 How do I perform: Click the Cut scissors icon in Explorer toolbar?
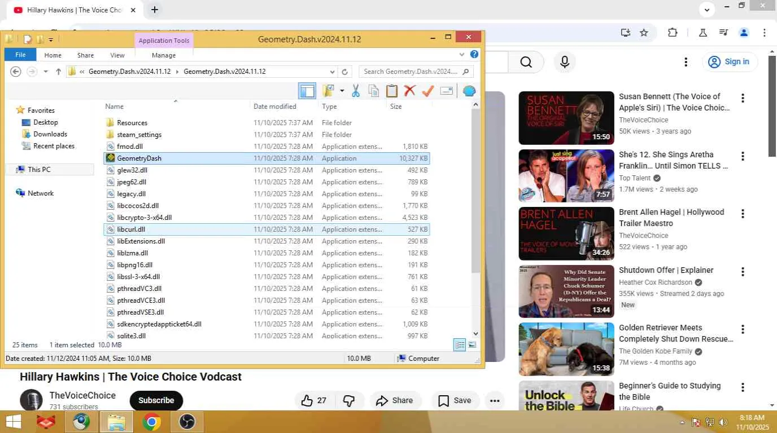pos(356,91)
